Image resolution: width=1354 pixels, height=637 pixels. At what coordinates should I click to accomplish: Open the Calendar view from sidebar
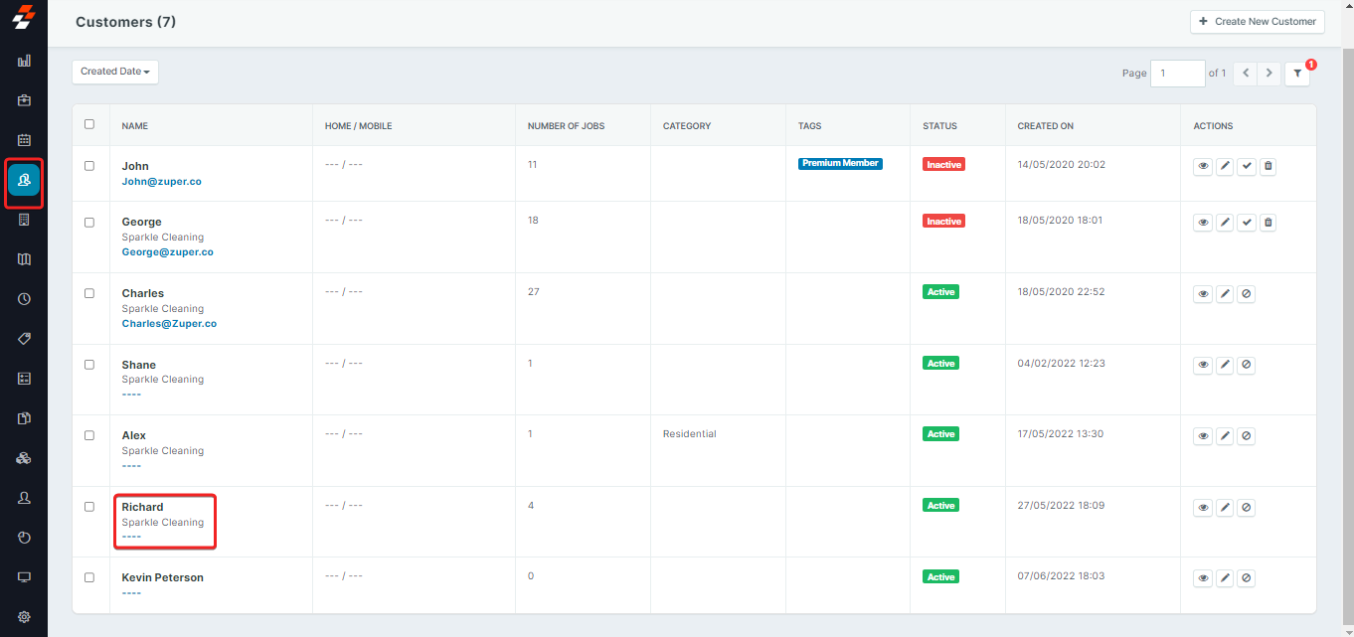[x=24, y=139]
